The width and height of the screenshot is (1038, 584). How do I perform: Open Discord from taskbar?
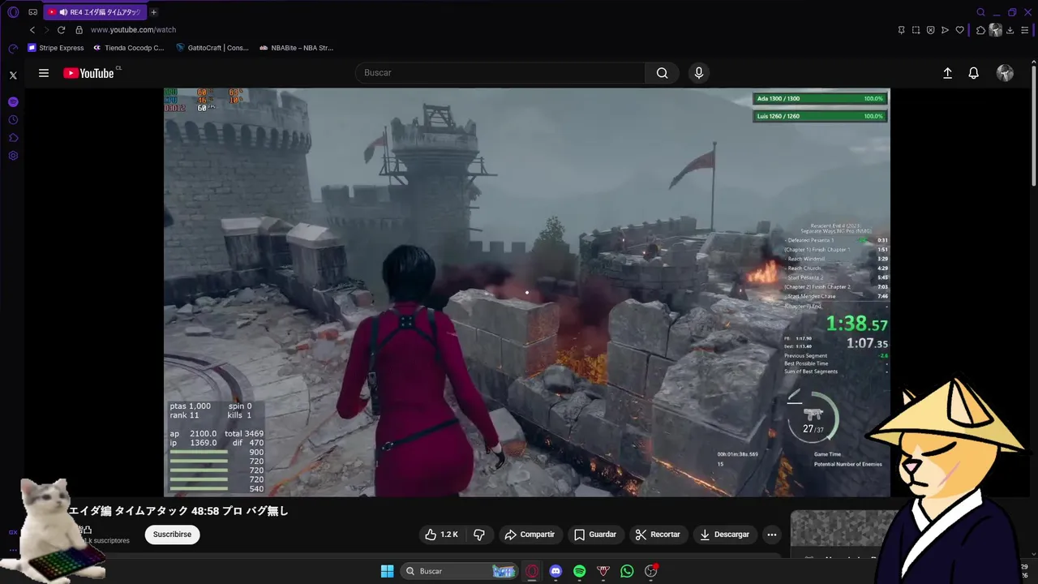tap(555, 571)
